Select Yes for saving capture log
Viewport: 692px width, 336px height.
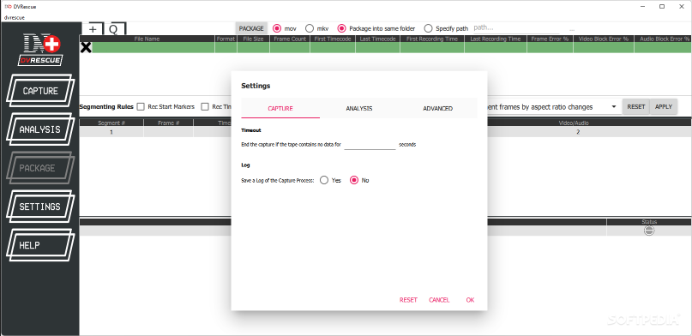point(324,180)
